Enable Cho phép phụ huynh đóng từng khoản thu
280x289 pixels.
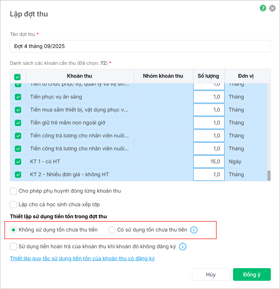(x=14, y=191)
